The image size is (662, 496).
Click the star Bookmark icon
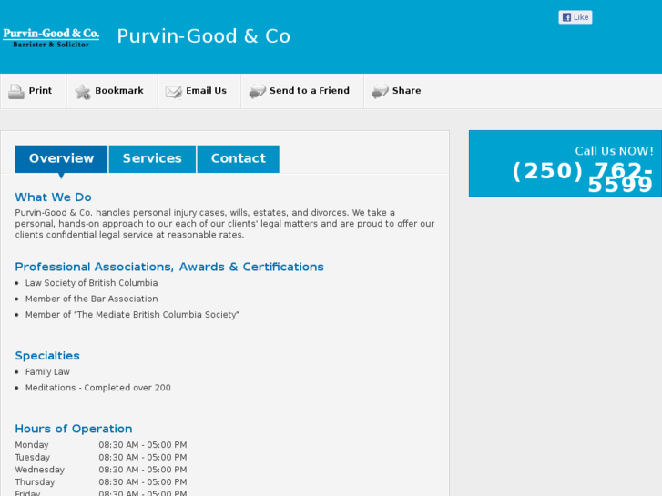pos(83,91)
